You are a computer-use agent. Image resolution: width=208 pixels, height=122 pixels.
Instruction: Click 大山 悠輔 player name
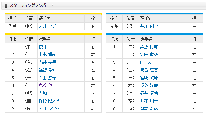(48, 78)
